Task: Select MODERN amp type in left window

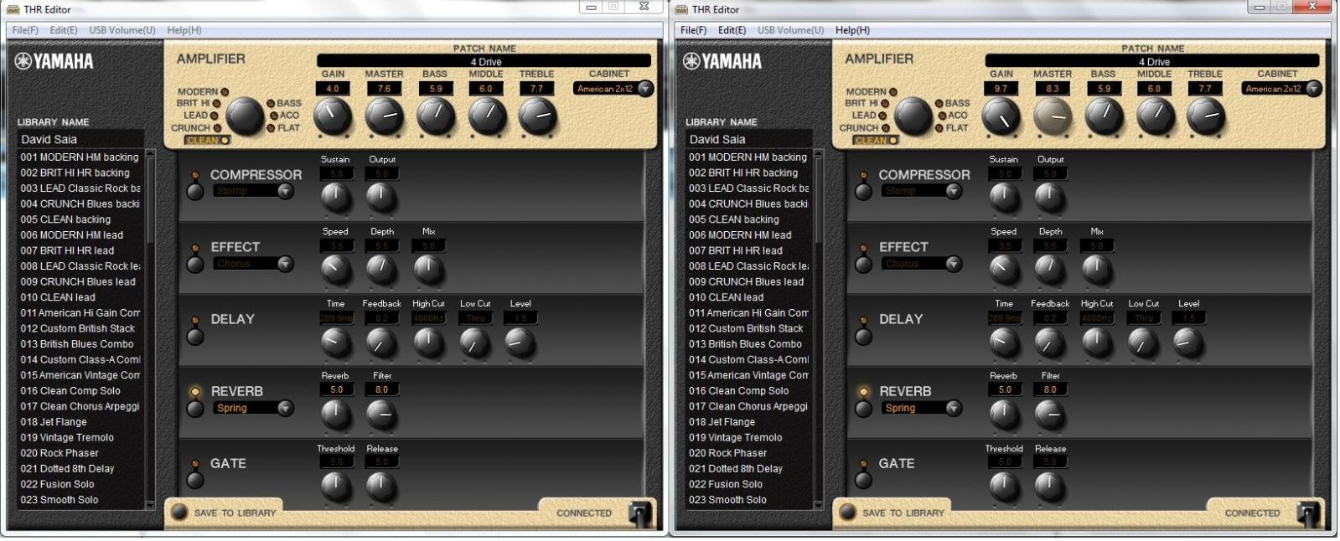Action: [x=202, y=91]
